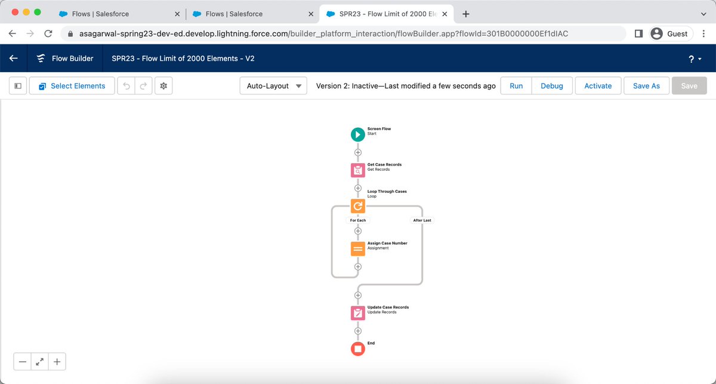716x384 pixels.
Task: Add element between Update Records and End
Action: [358, 331]
